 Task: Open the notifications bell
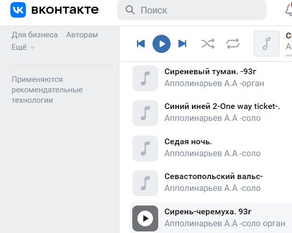(x=289, y=10)
